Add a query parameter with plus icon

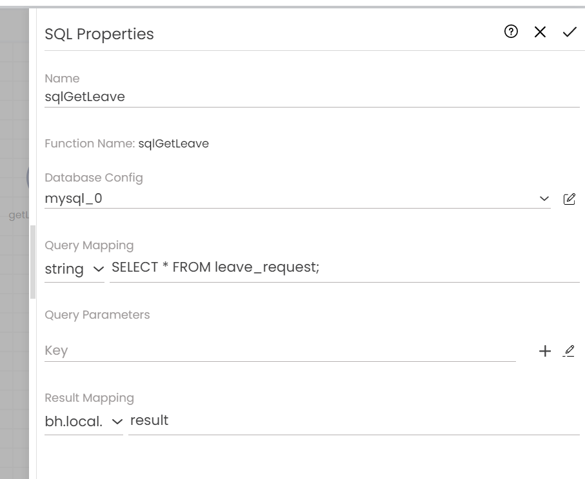(x=545, y=351)
